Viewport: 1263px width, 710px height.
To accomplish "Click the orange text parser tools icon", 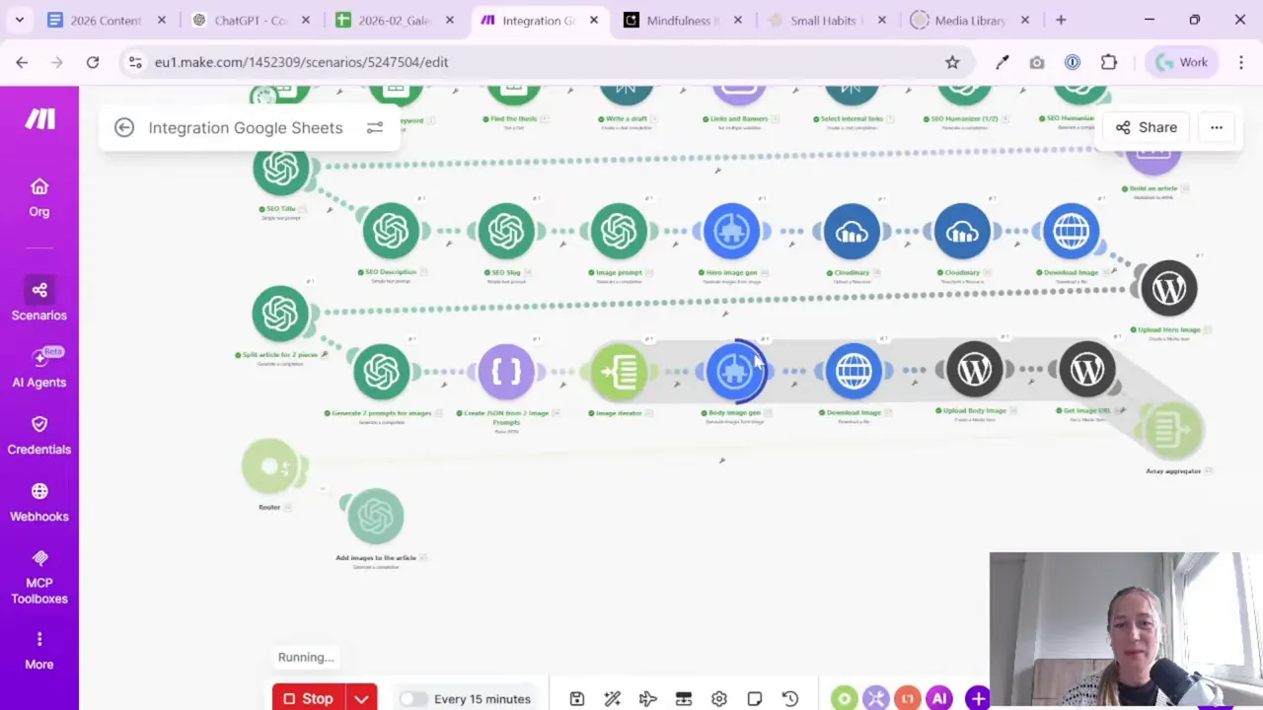I will pyautogui.click(x=907, y=699).
